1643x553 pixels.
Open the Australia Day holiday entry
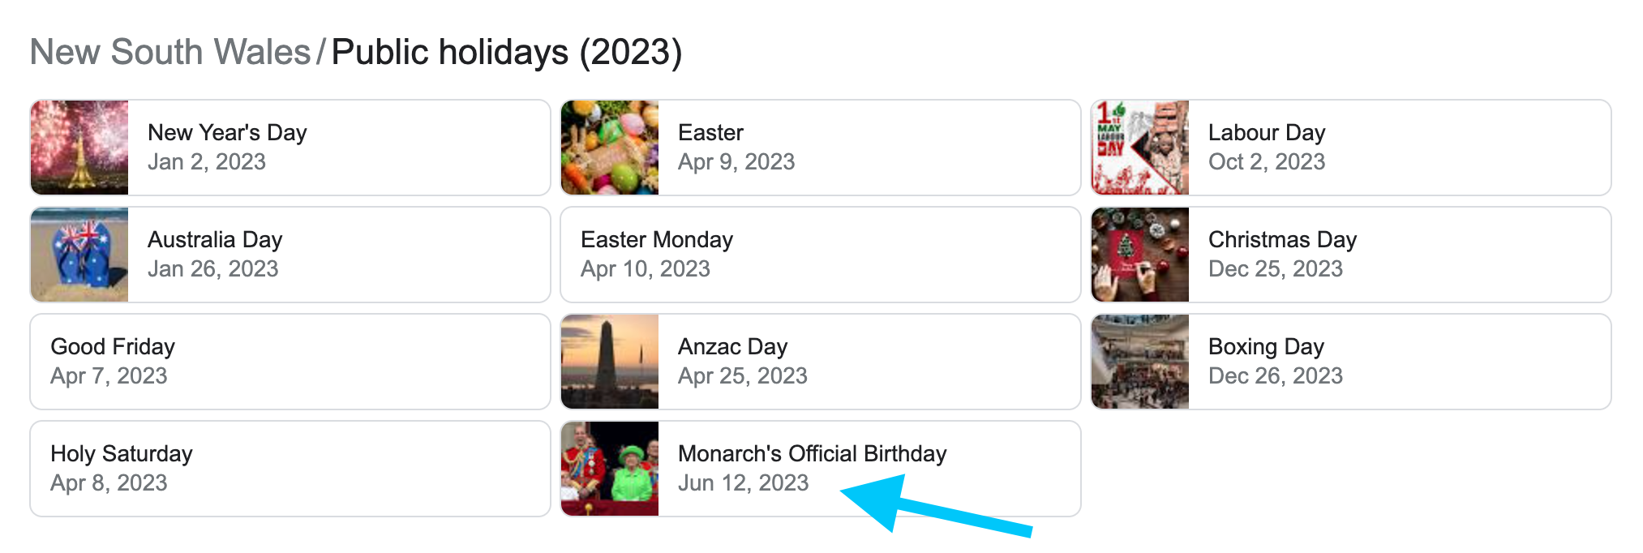pyautogui.click(x=290, y=255)
